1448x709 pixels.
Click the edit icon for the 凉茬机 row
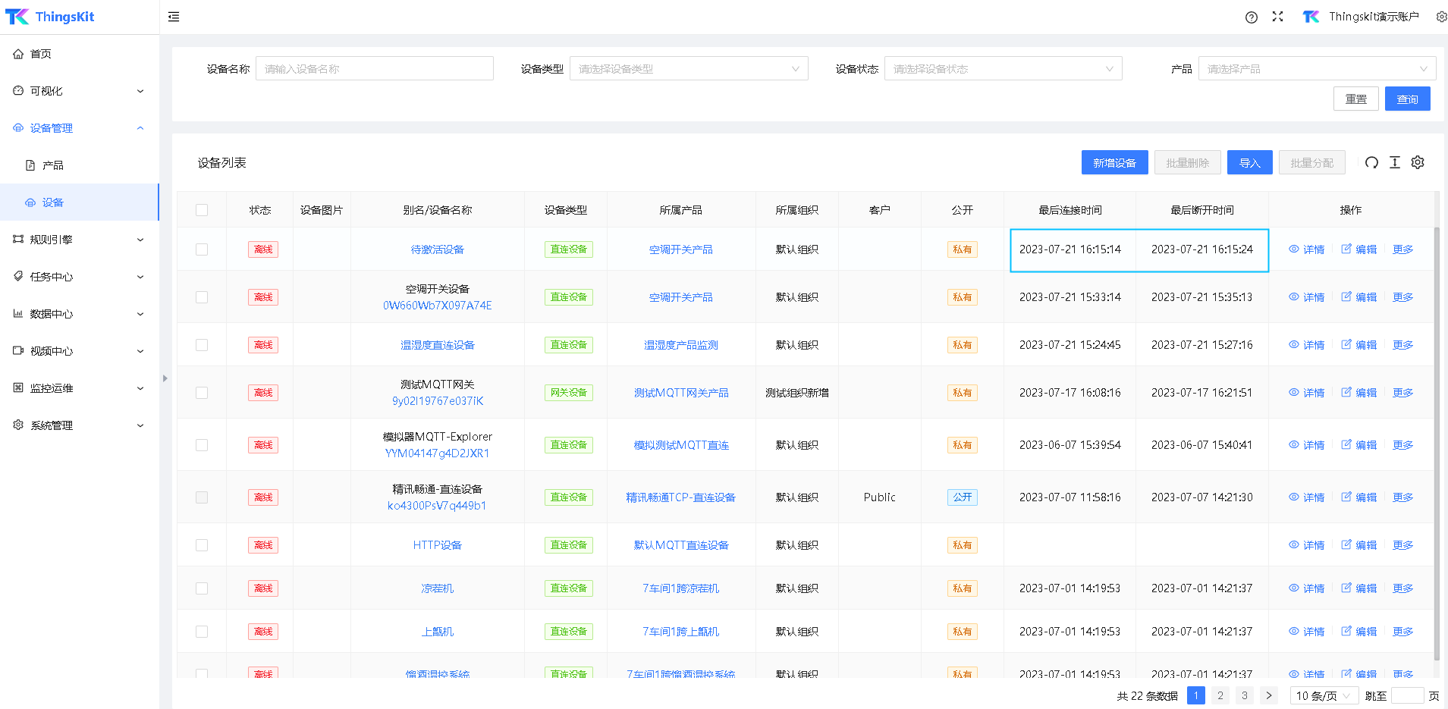coord(1346,588)
